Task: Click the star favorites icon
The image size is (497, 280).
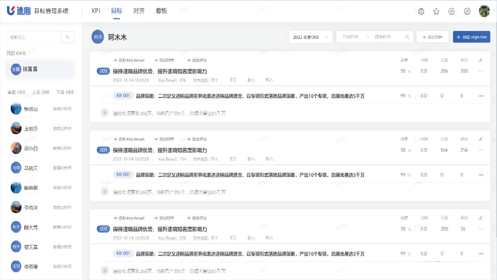Action: (x=436, y=12)
